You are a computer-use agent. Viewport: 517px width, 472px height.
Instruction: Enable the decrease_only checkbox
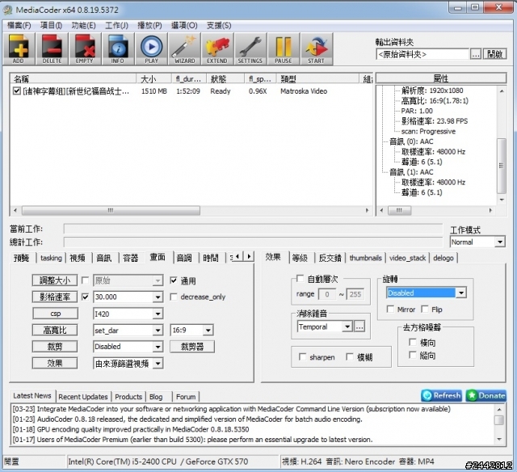point(174,297)
